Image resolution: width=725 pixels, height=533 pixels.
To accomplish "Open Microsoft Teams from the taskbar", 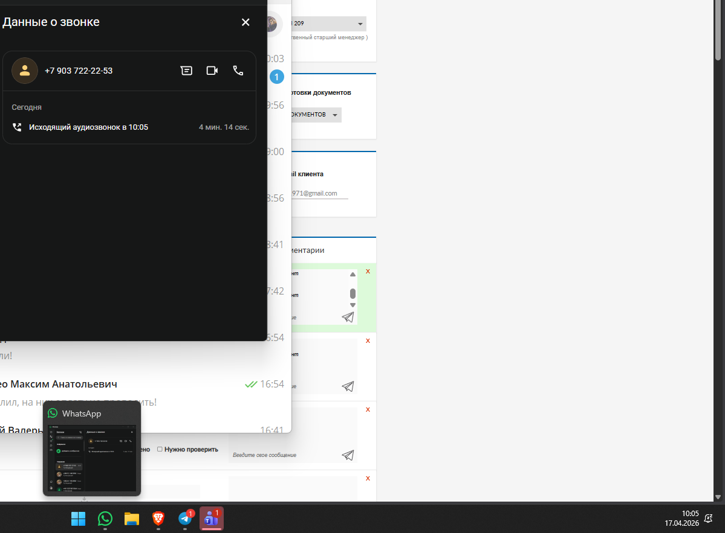I will 212,519.
